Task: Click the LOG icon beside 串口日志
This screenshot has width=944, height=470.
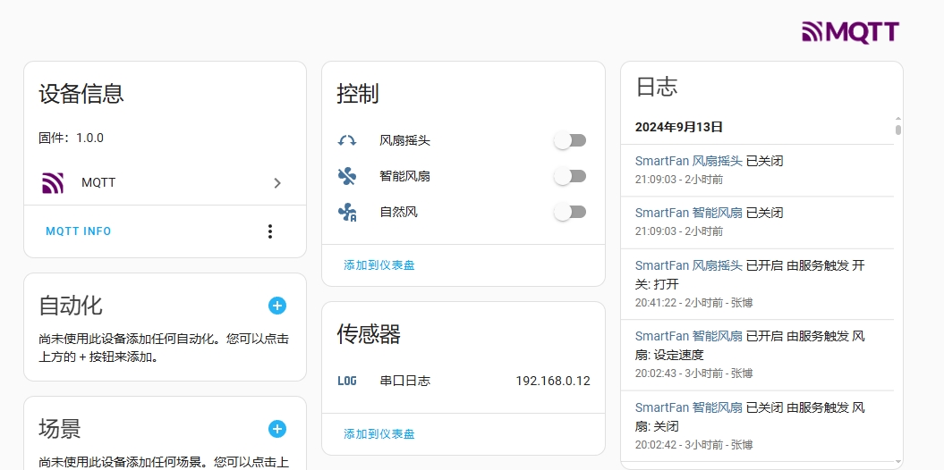Action: coord(347,381)
